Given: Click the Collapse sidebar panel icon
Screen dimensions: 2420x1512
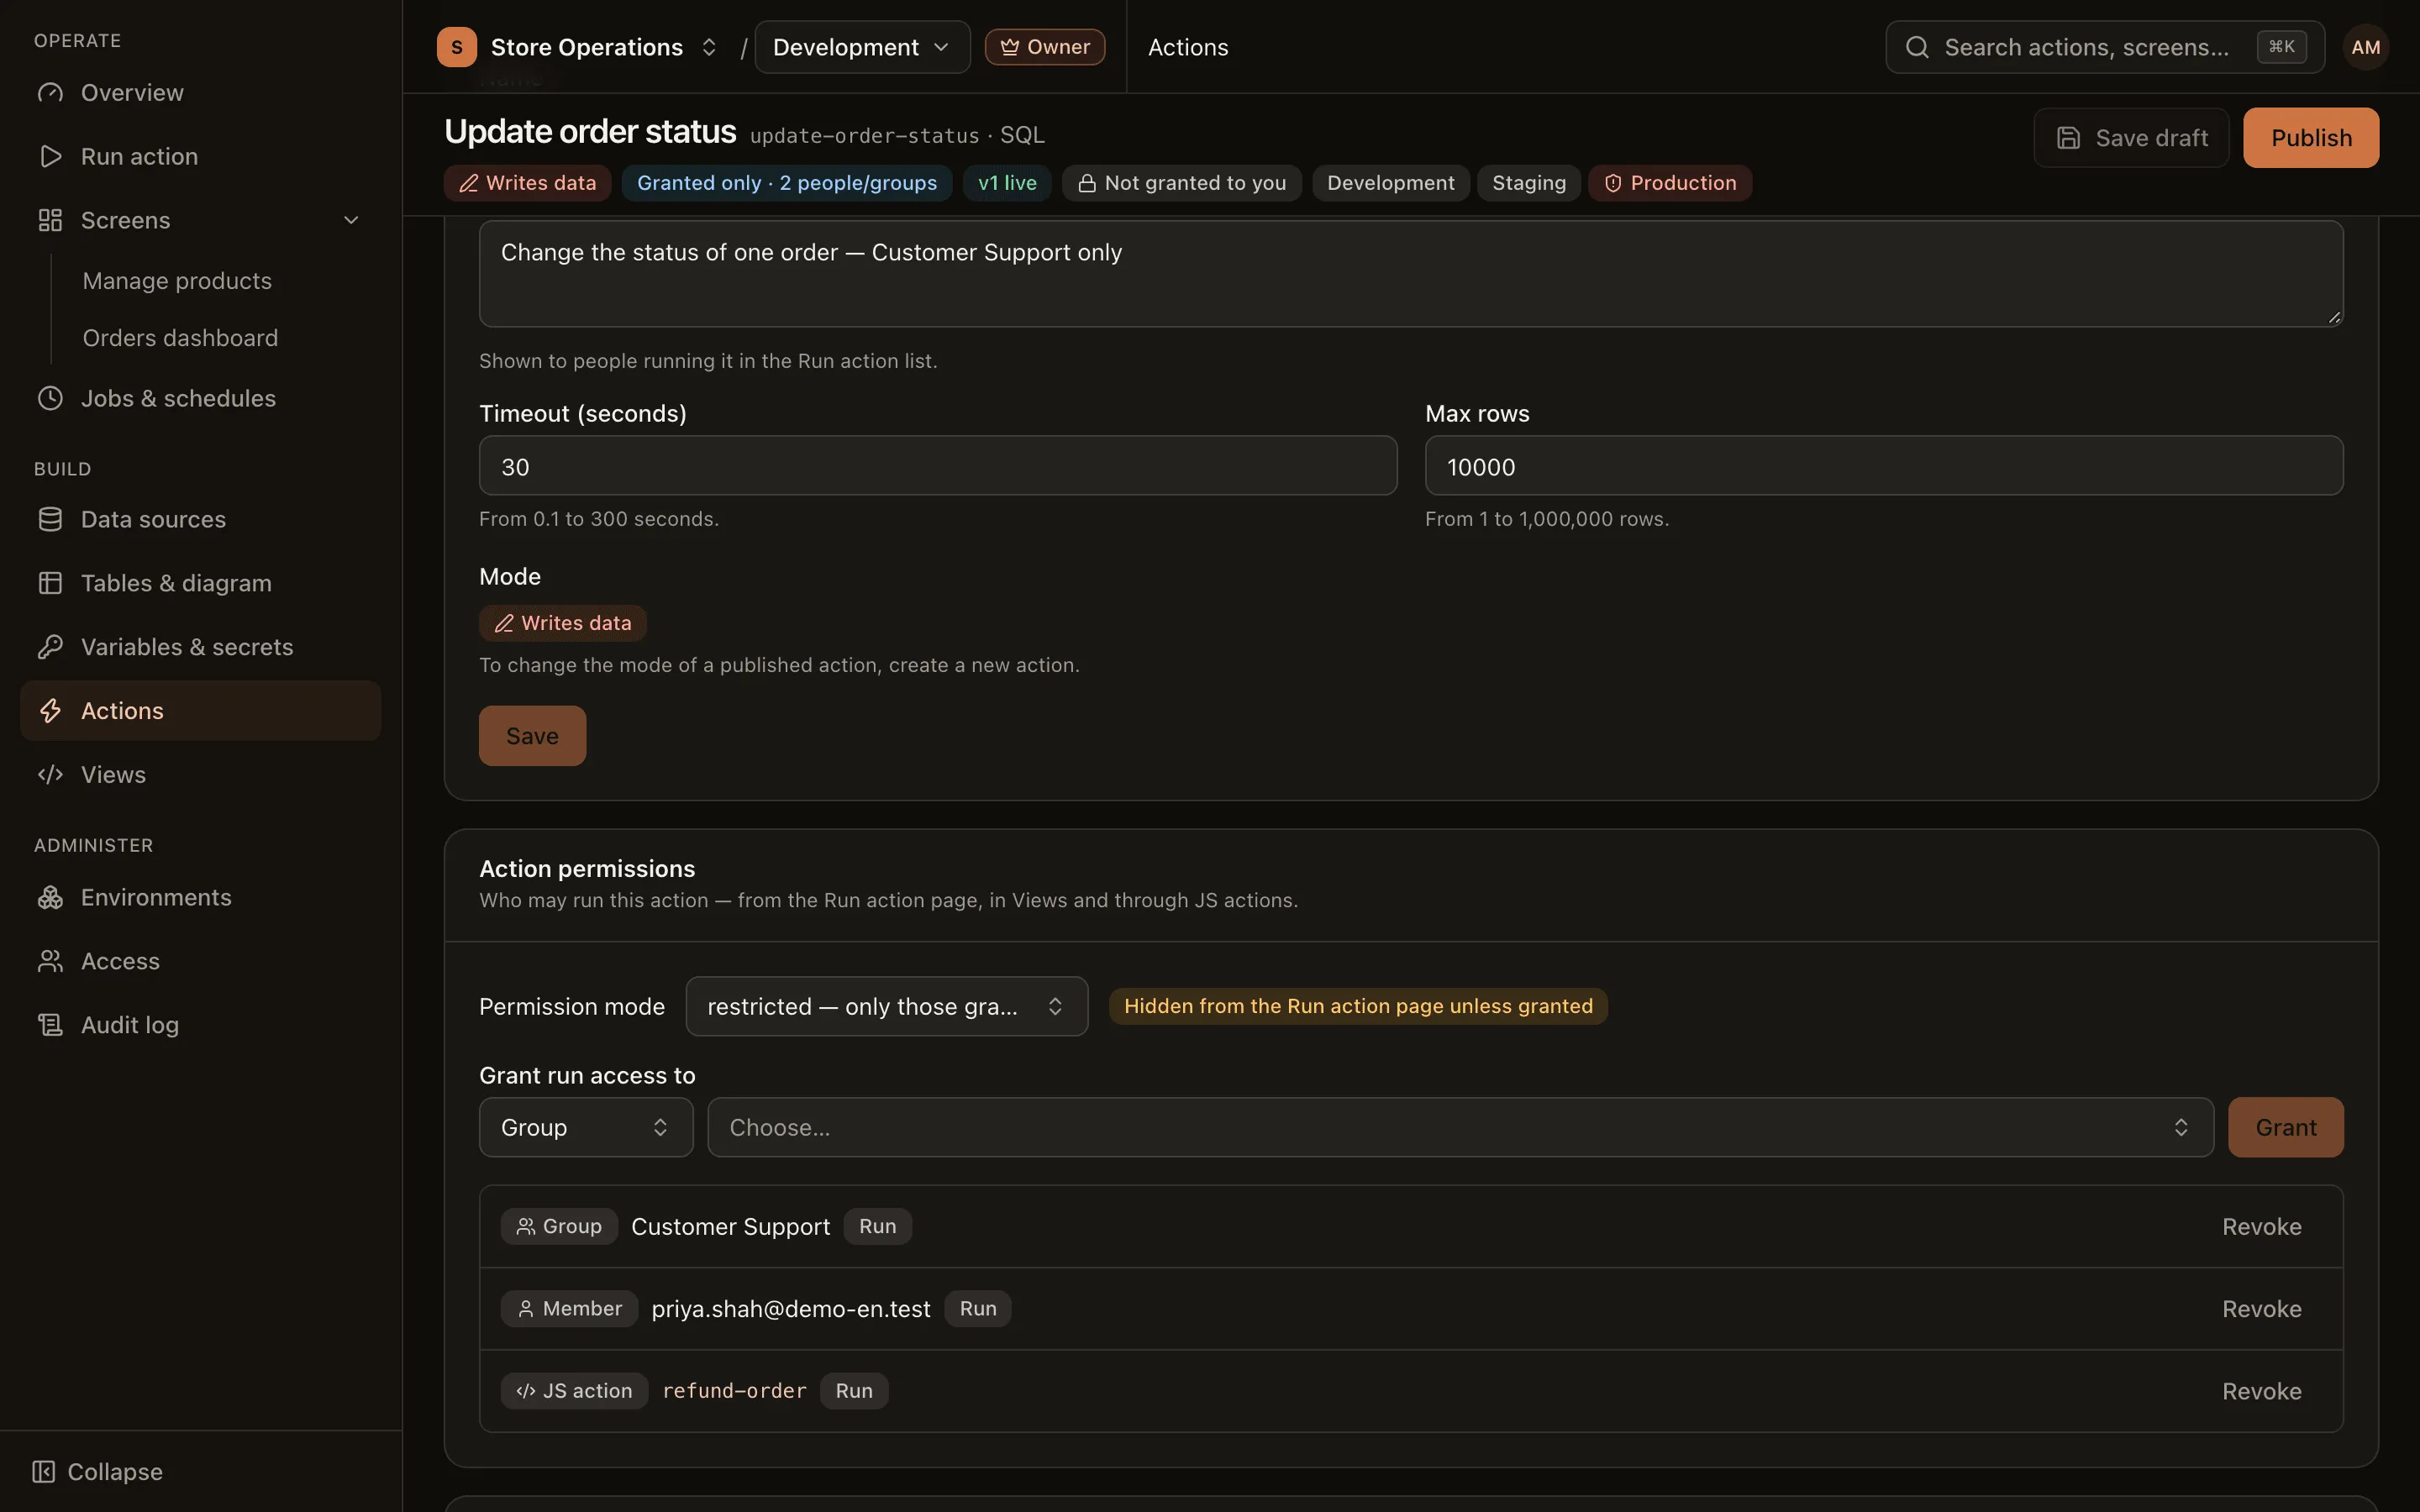Looking at the screenshot, I should point(43,1472).
